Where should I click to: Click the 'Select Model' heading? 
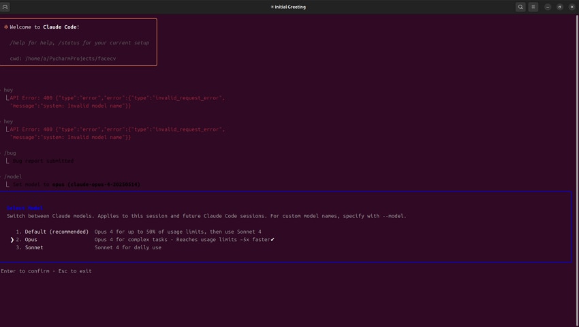pos(25,208)
